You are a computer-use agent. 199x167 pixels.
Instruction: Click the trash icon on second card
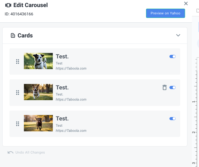tap(164, 87)
